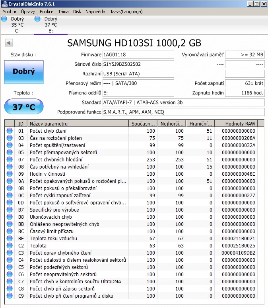Click the blue status orb for drive C:
Screen dimensions: 268x308
[x=4, y=19]
